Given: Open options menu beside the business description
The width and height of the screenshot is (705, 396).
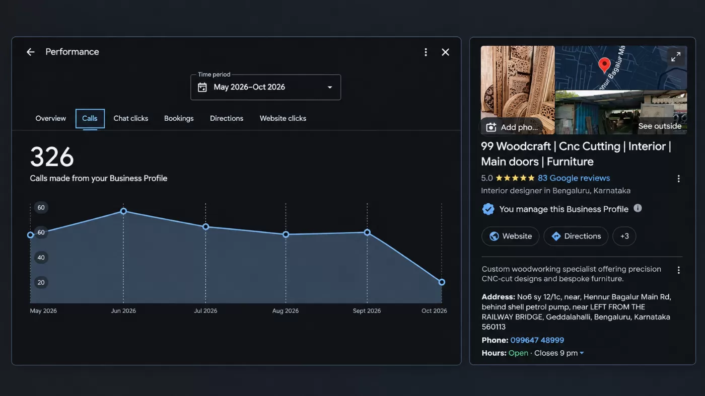Looking at the screenshot, I should click(679, 270).
